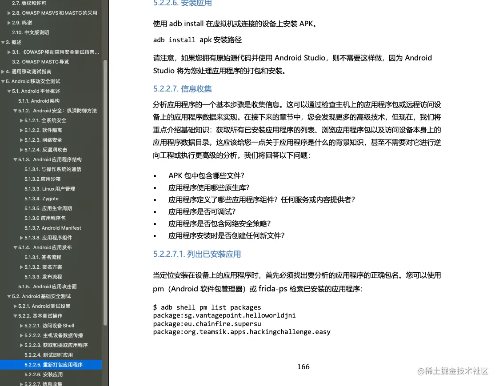Collapse the 5.1.2 Android安全：纵深防御方法 node
499x386 pixels.
click(x=15, y=111)
